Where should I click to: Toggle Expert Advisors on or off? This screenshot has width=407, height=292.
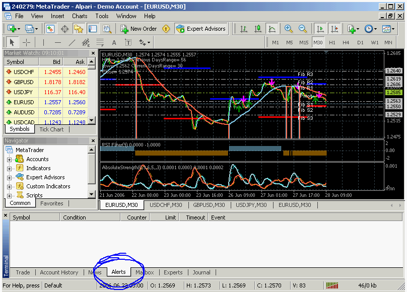tap(200, 29)
